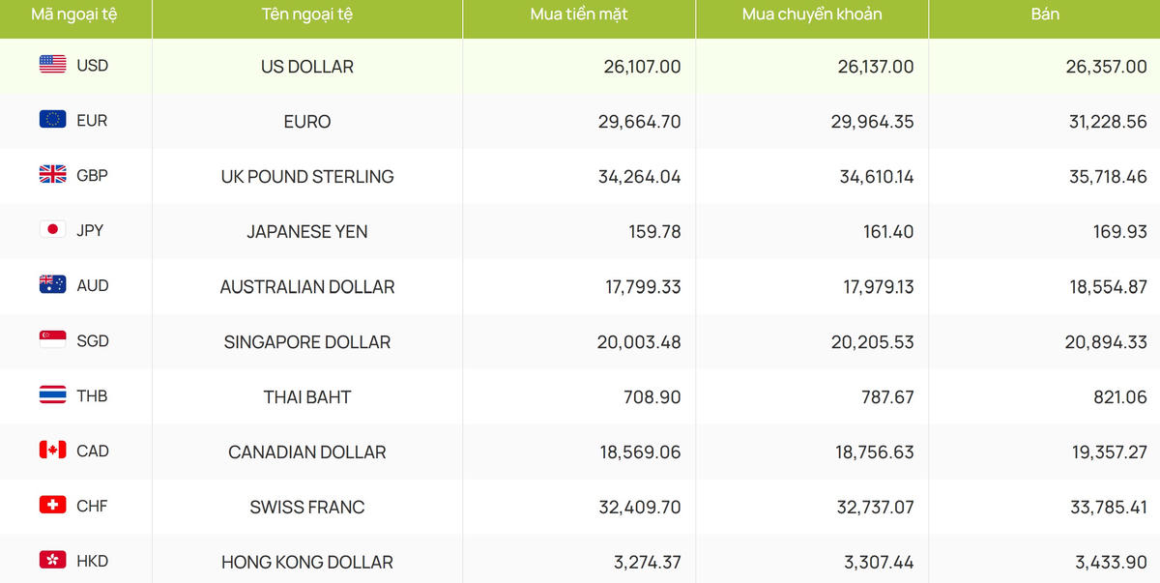The height and width of the screenshot is (583, 1160).
Task: Click the 'Mua chuyển khoản' column header
Action: [x=812, y=15]
